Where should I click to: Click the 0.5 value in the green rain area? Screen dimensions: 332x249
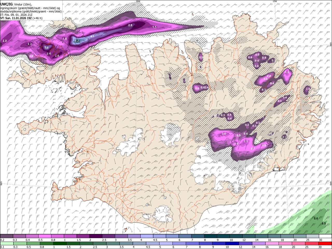click(x=323, y=223)
